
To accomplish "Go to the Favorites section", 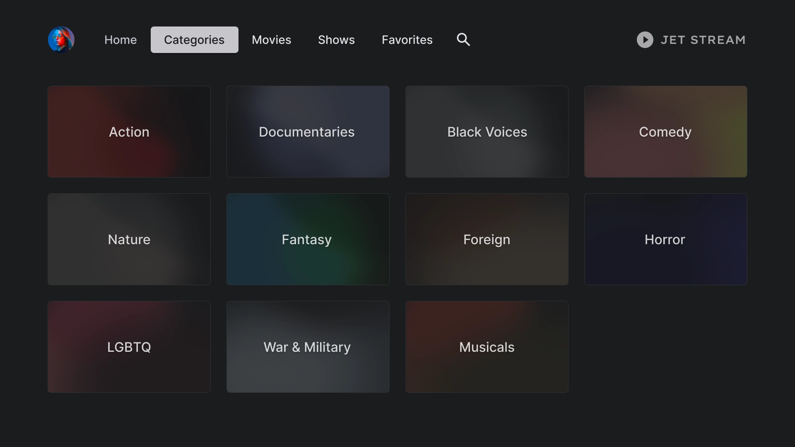I will [407, 40].
